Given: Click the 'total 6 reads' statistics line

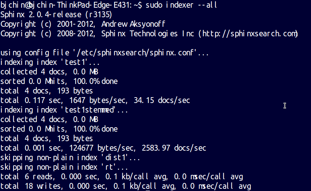Looking at the screenshot, I should pos(122,177).
